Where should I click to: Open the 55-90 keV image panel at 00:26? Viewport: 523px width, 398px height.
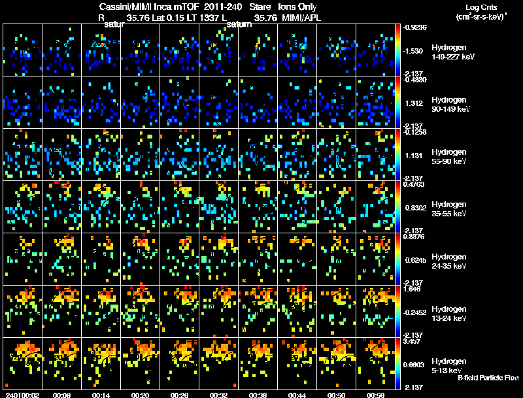tap(179, 155)
